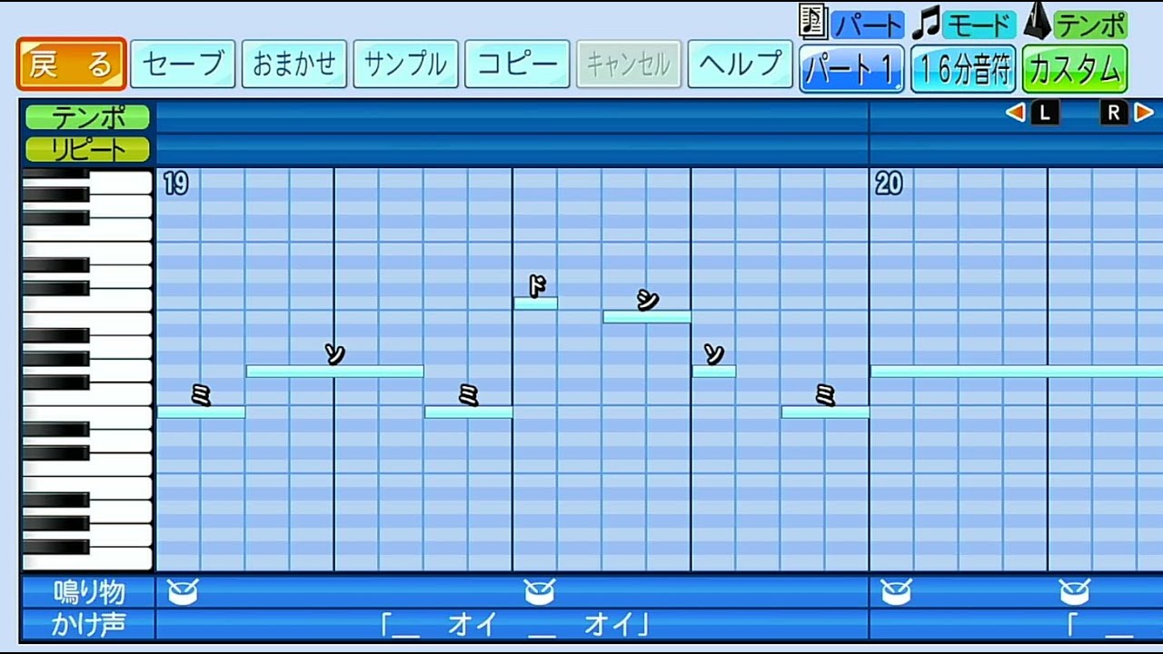Click the bottommost white piano key
Image resolution: width=1163 pixels, height=654 pixels.
pyautogui.click(x=119, y=559)
